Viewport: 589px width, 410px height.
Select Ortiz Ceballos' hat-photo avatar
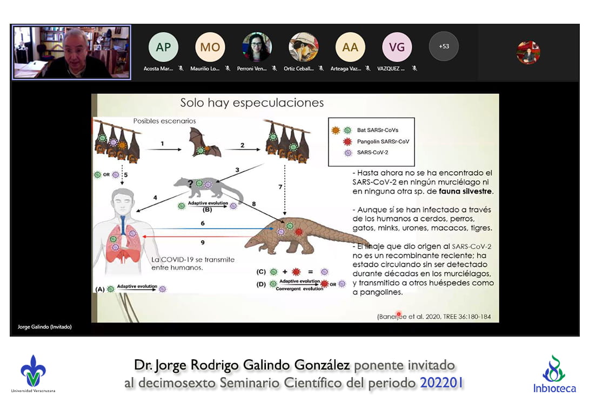(303, 47)
